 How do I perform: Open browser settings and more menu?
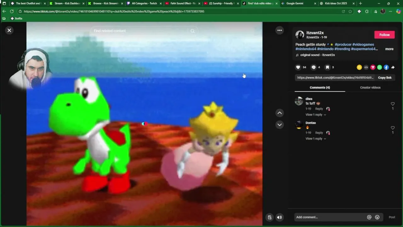(390, 11)
